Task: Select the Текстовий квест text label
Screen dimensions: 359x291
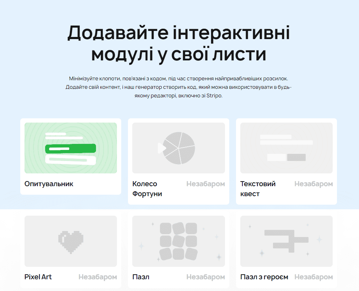Action: click(257, 188)
